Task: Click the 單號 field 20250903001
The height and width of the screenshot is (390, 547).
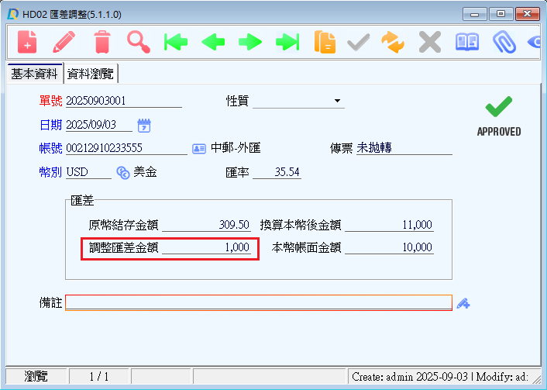Action: [124, 101]
